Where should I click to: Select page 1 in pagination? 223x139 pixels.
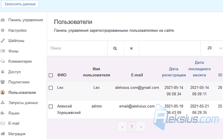click(x=132, y=127)
